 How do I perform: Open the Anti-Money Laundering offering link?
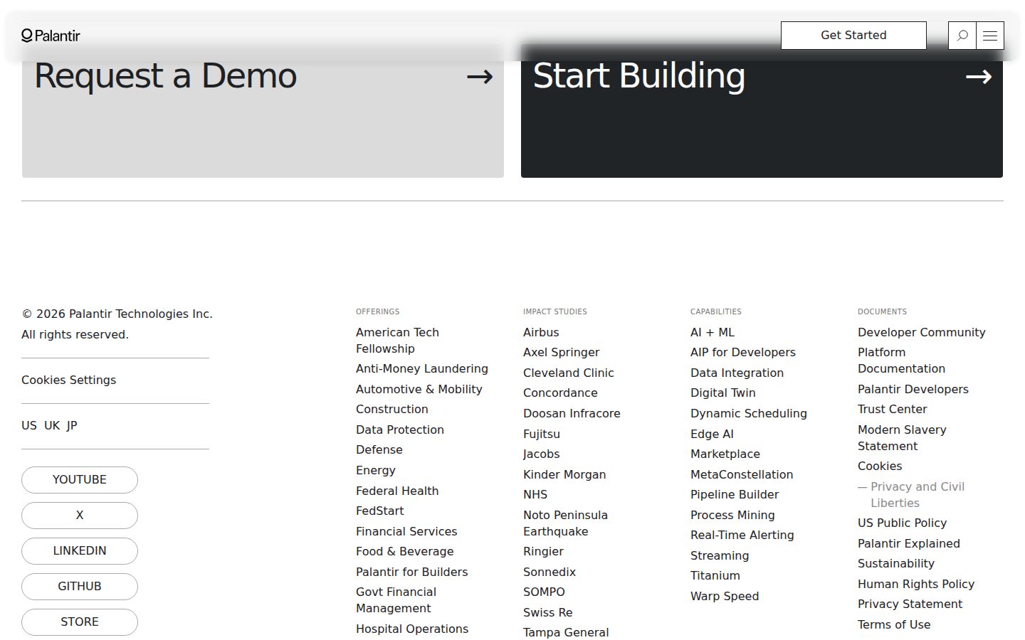(x=422, y=369)
